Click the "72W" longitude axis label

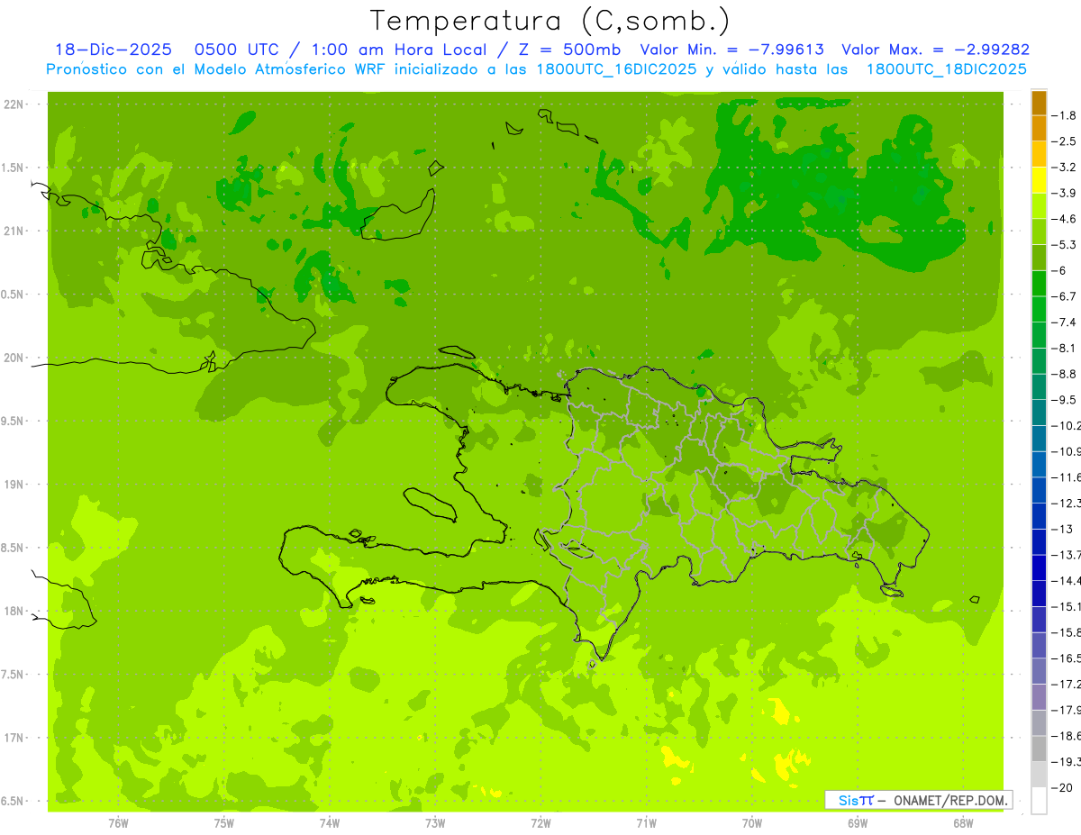pos(540,823)
